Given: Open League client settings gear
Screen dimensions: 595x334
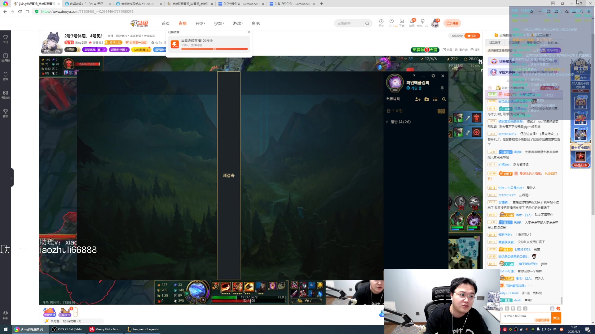Looking at the screenshot, I should point(433,76).
